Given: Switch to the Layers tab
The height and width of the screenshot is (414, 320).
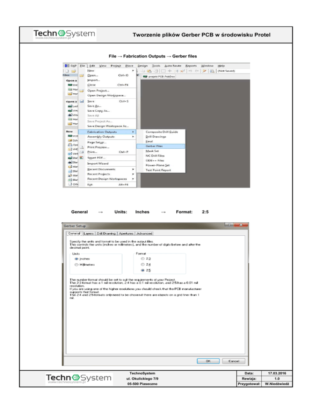Looking at the screenshot, I should [x=88, y=233].
